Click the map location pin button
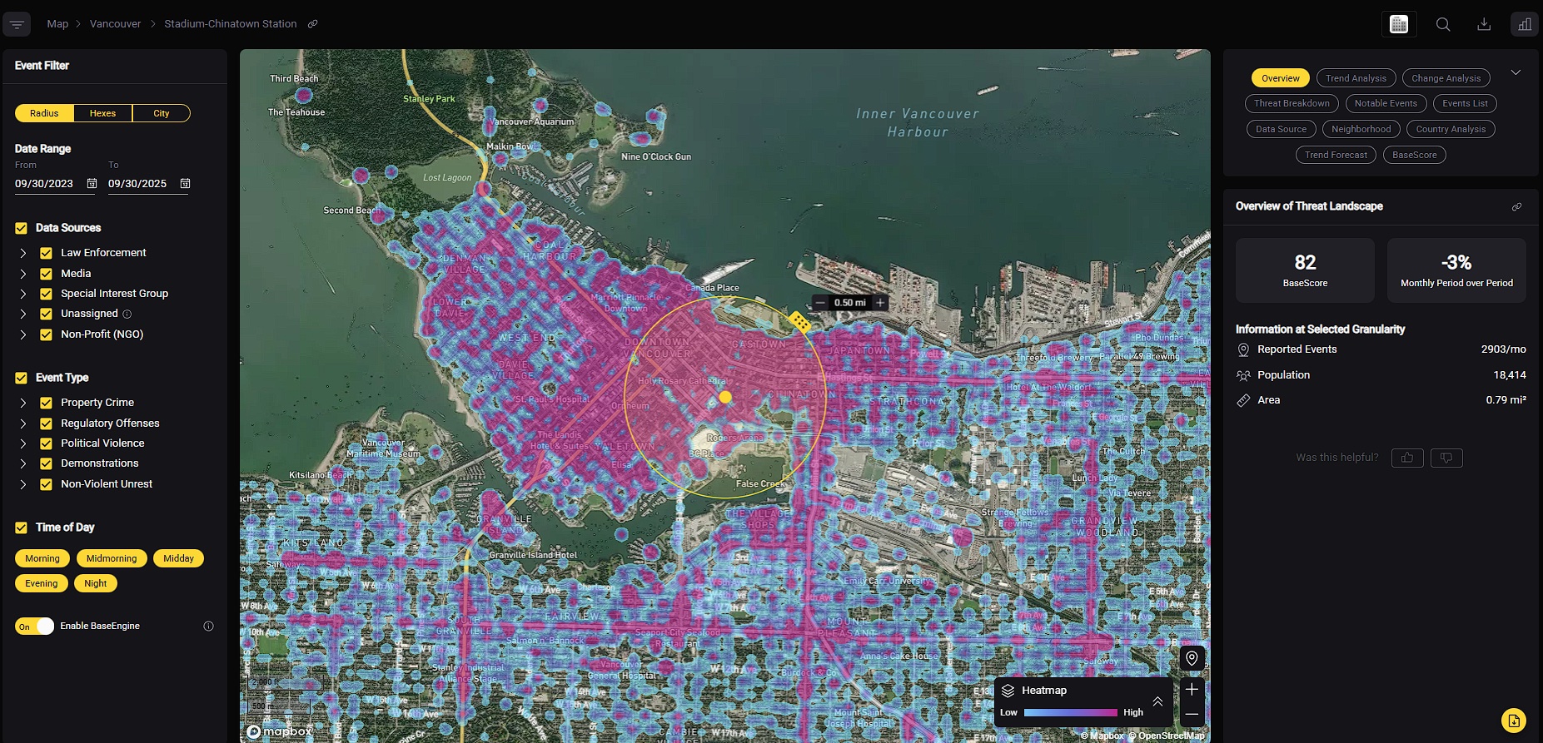The width and height of the screenshot is (1543, 743). [x=1192, y=658]
